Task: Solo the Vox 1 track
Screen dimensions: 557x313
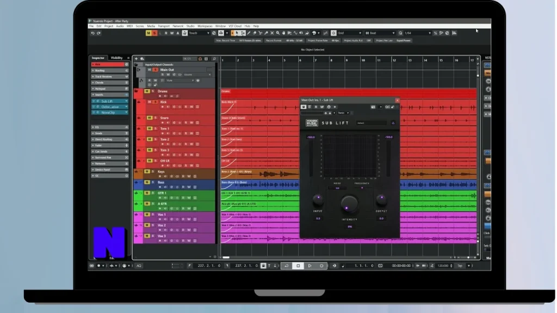Action: (153, 215)
